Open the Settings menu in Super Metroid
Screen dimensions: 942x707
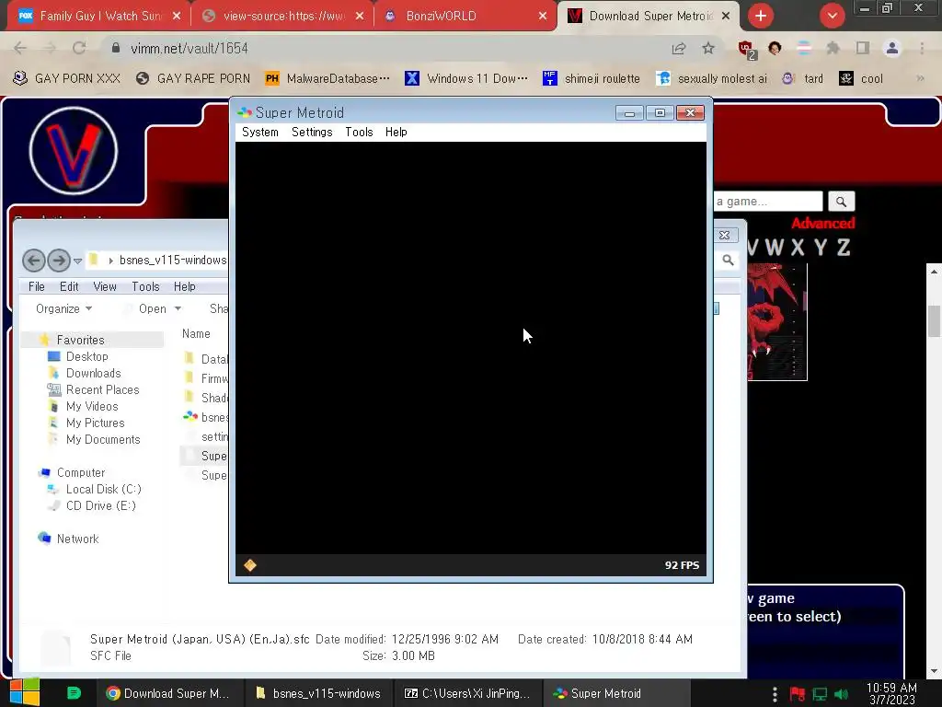[312, 133]
